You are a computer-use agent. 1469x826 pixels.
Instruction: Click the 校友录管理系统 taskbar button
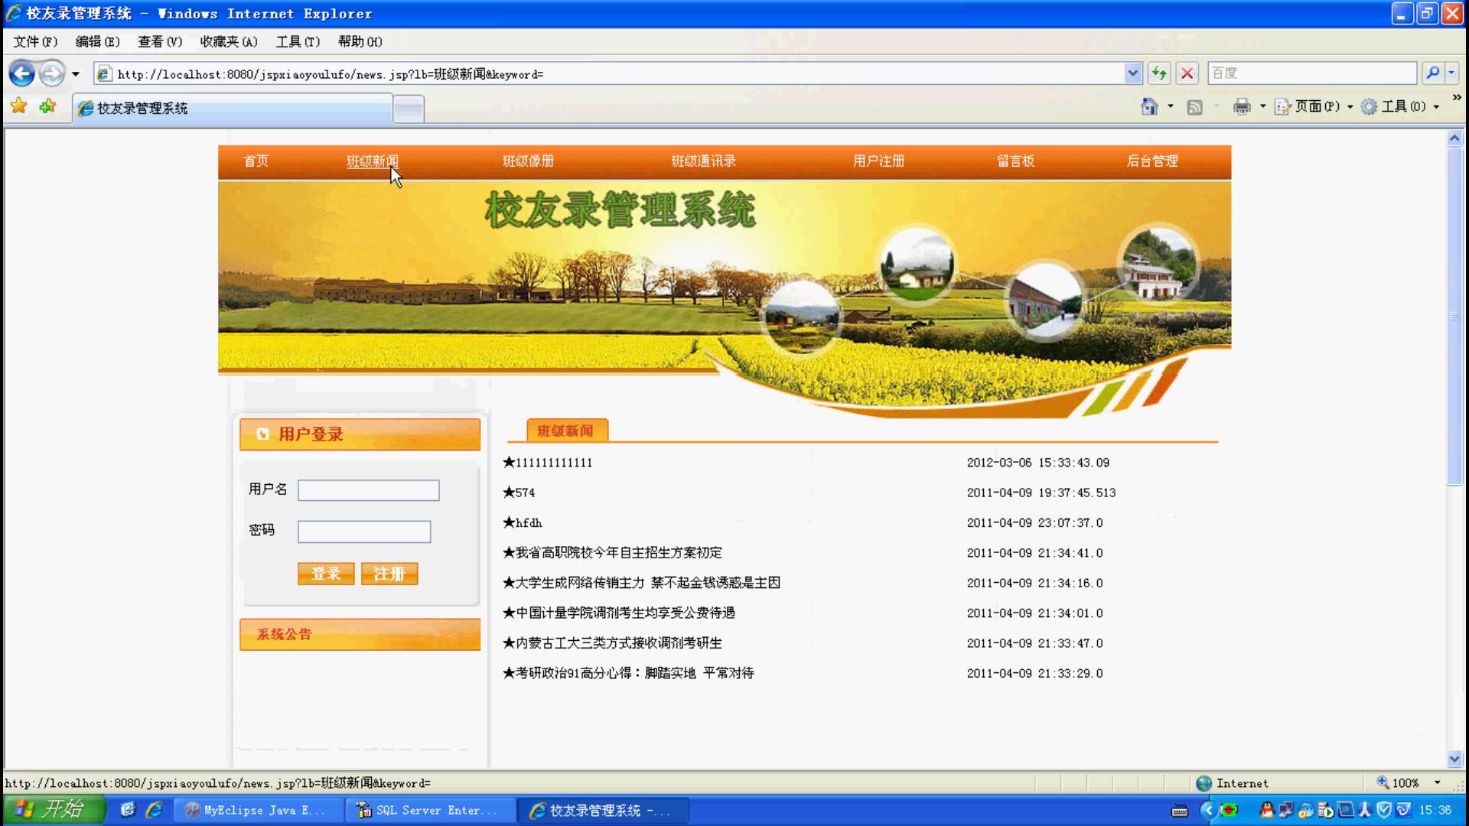click(x=602, y=810)
